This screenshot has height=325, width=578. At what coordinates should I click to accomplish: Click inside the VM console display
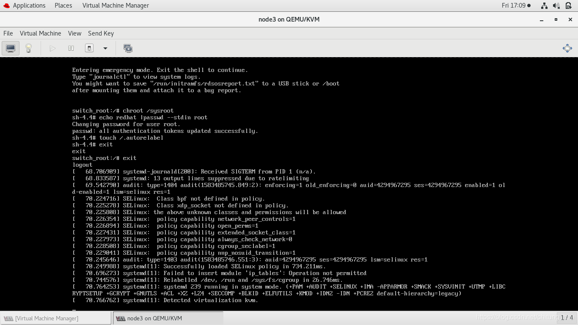coord(289,184)
